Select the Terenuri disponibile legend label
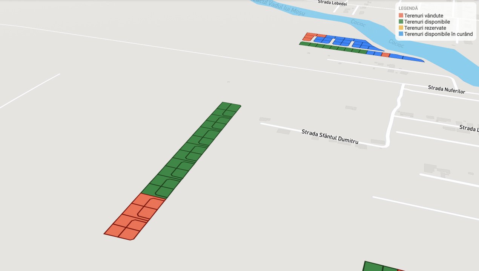This screenshot has height=271, width=479. tap(427, 22)
